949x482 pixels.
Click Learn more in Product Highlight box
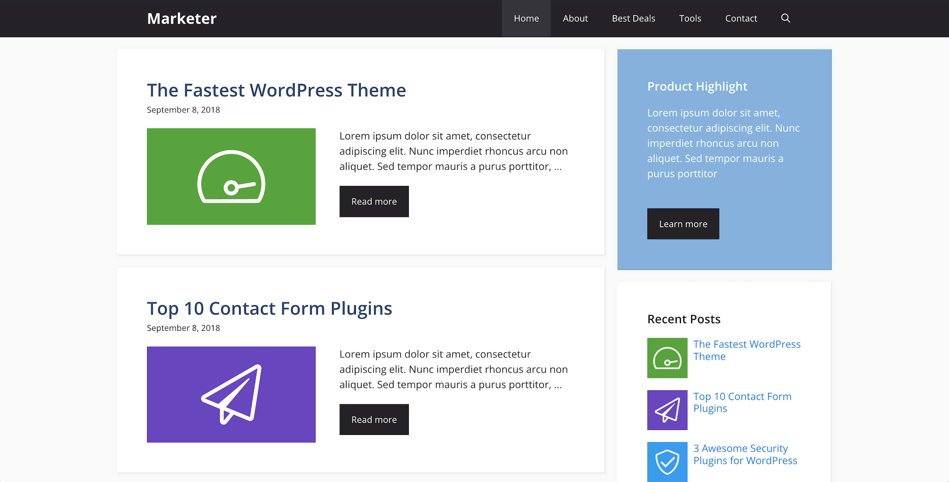683,224
